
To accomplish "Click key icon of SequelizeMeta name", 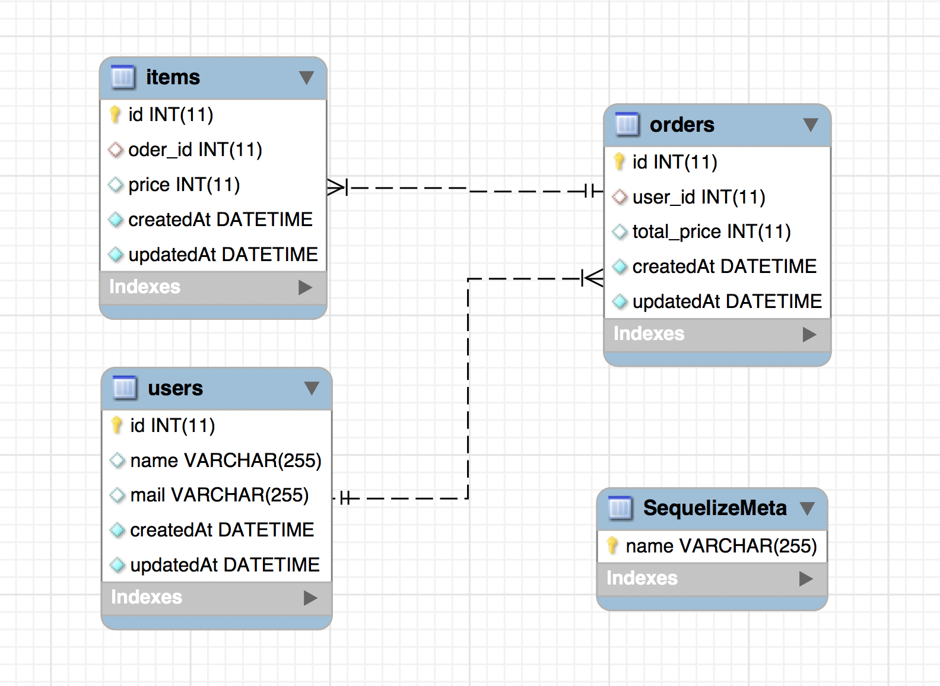I will [612, 545].
